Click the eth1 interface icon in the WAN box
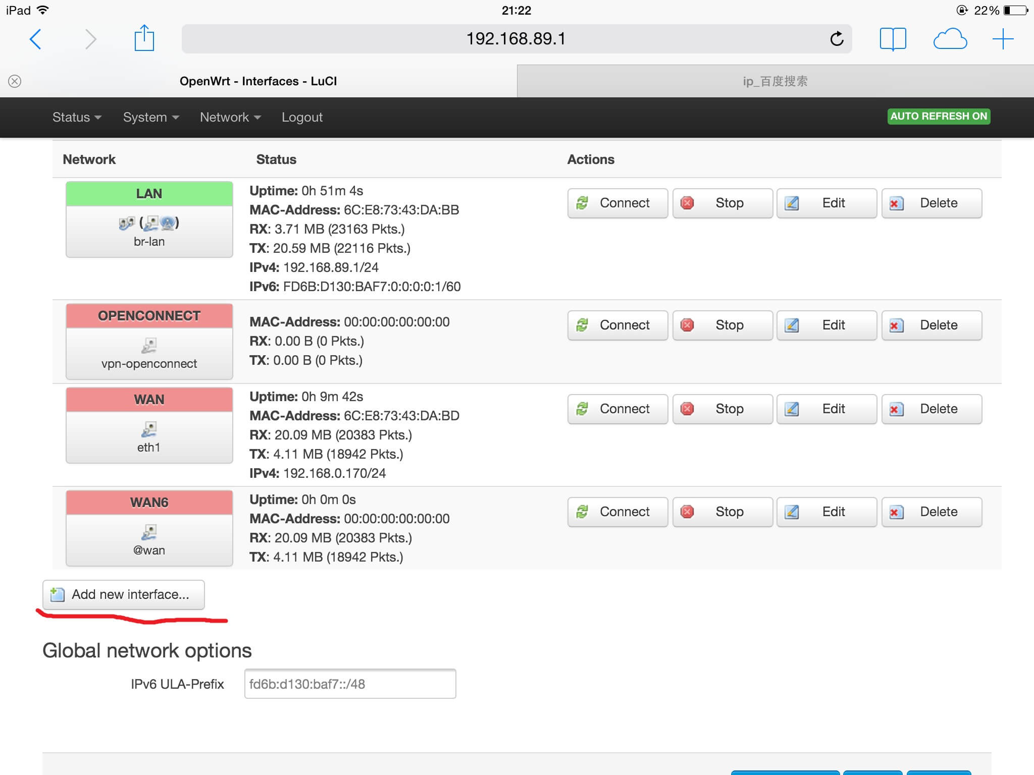Image resolution: width=1034 pixels, height=775 pixels. [x=149, y=429]
